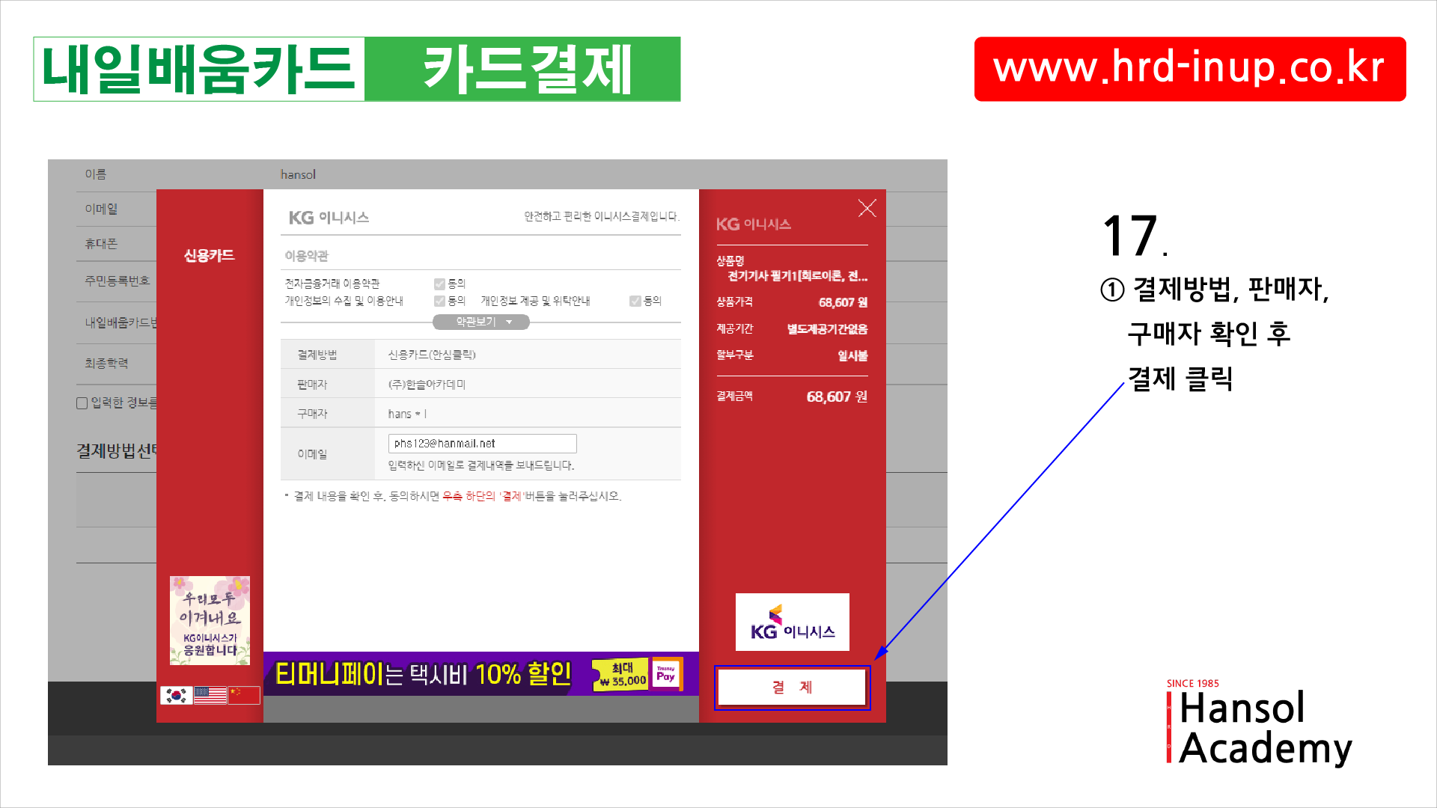Click the 결제 pay button
This screenshot has width=1437, height=808.
point(792,687)
